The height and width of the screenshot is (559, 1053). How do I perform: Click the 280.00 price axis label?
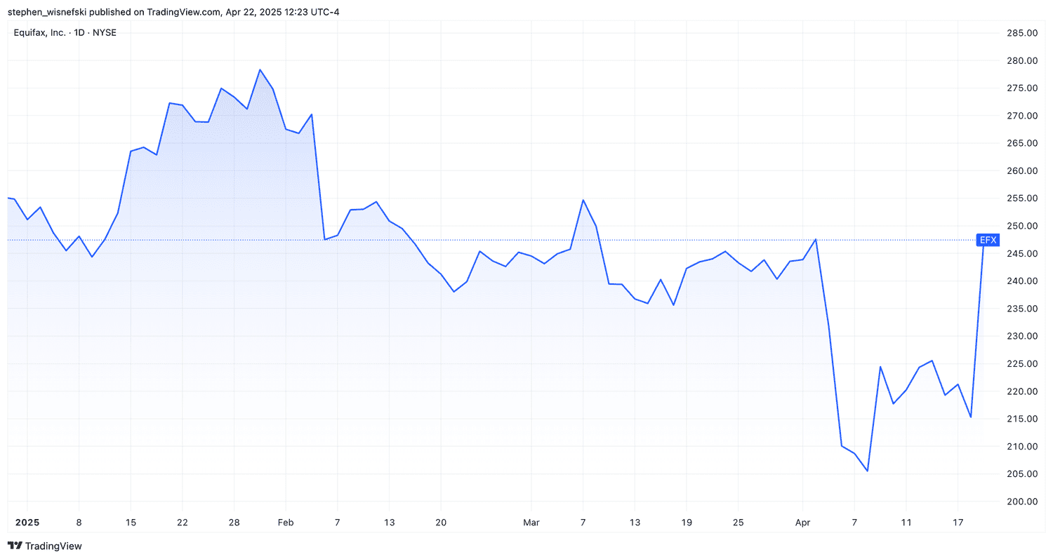tap(1021, 60)
